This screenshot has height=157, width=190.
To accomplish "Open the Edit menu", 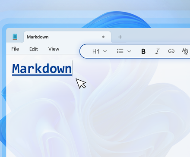I will click(x=34, y=49).
